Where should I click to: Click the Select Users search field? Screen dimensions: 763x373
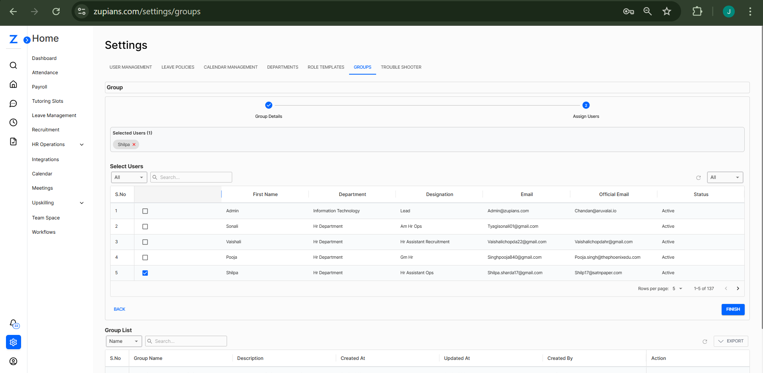click(x=194, y=177)
